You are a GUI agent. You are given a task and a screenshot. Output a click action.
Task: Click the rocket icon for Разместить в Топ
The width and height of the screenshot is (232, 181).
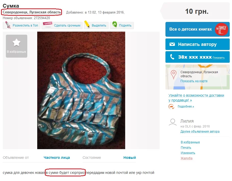[8, 25]
